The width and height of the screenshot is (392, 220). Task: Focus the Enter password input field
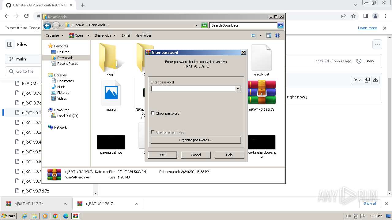pyautogui.click(x=193, y=89)
